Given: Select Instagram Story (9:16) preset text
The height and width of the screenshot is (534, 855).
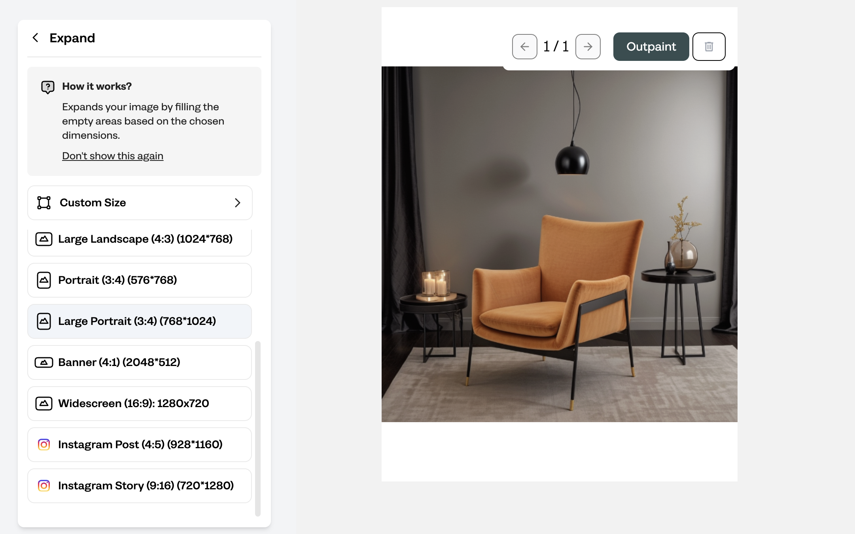Looking at the screenshot, I should [146, 486].
